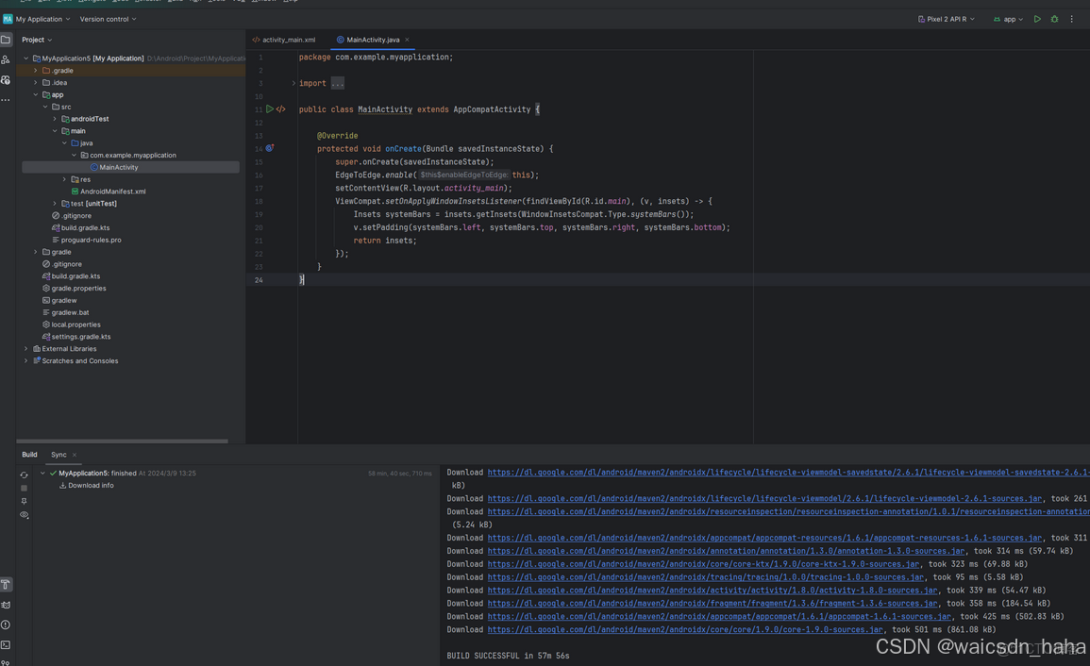1090x666 pixels.
Task: Open the core-1.9.0-sources.jar download link
Action: click(x=685, y=629)
